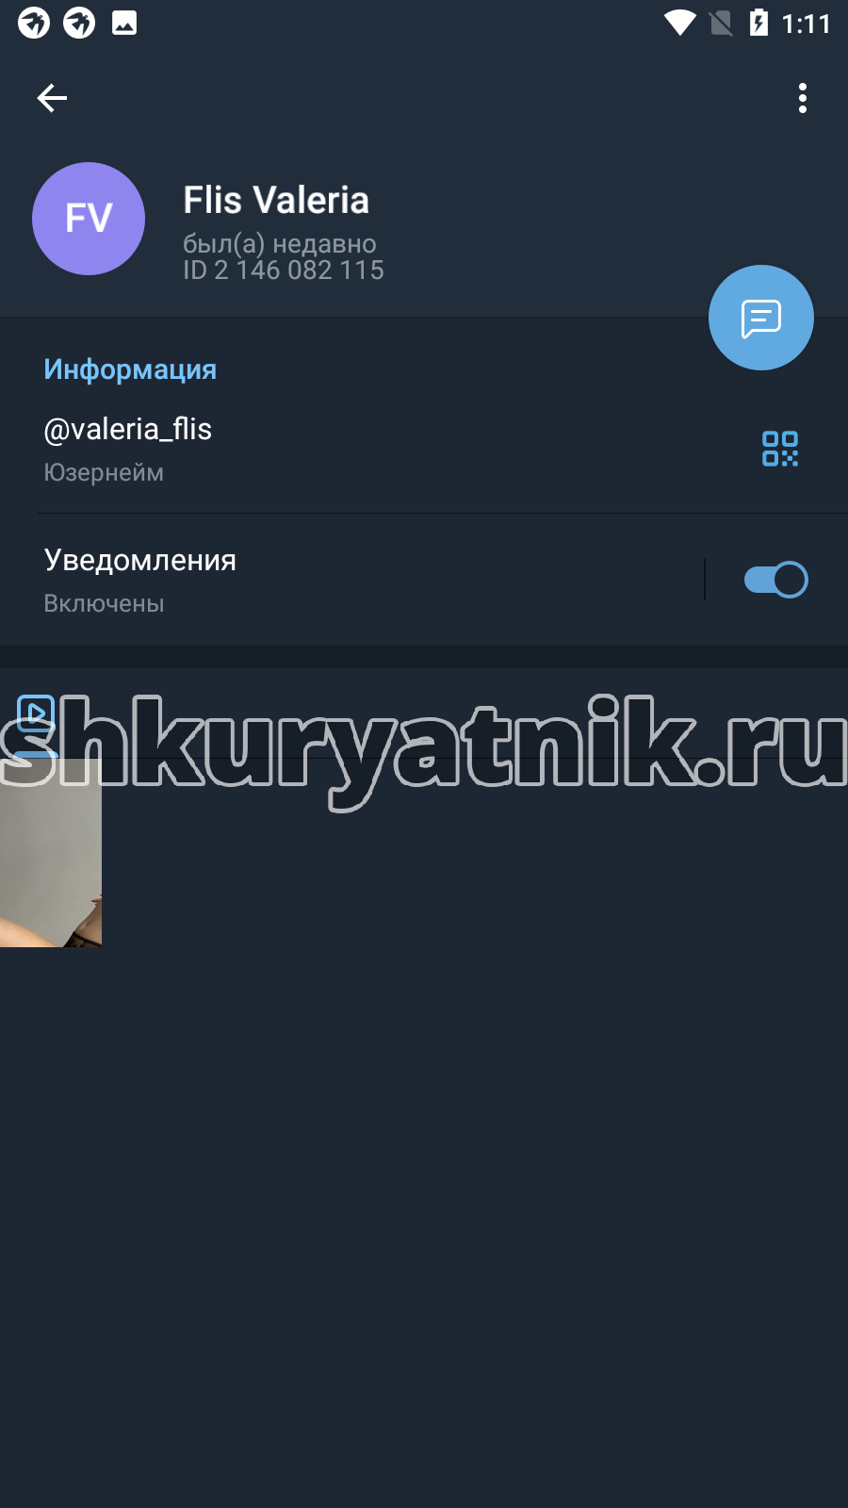Tap the Включены status label
Viewport: 848px width, 1508px height.
[x=104, y=603]
